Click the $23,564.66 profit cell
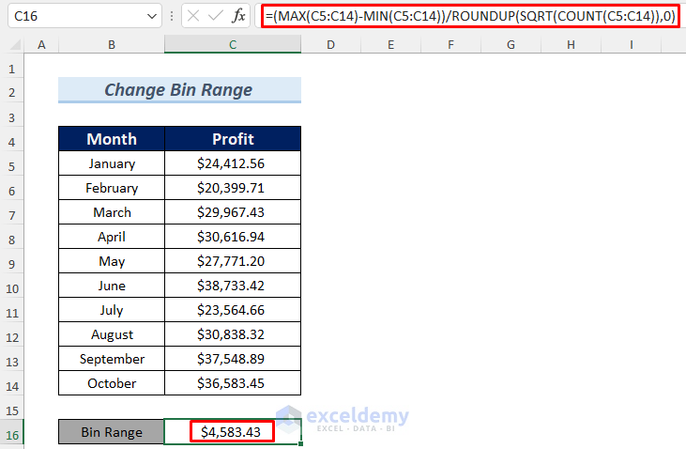The width and height of the screenshot is (686, 449). 233,310
